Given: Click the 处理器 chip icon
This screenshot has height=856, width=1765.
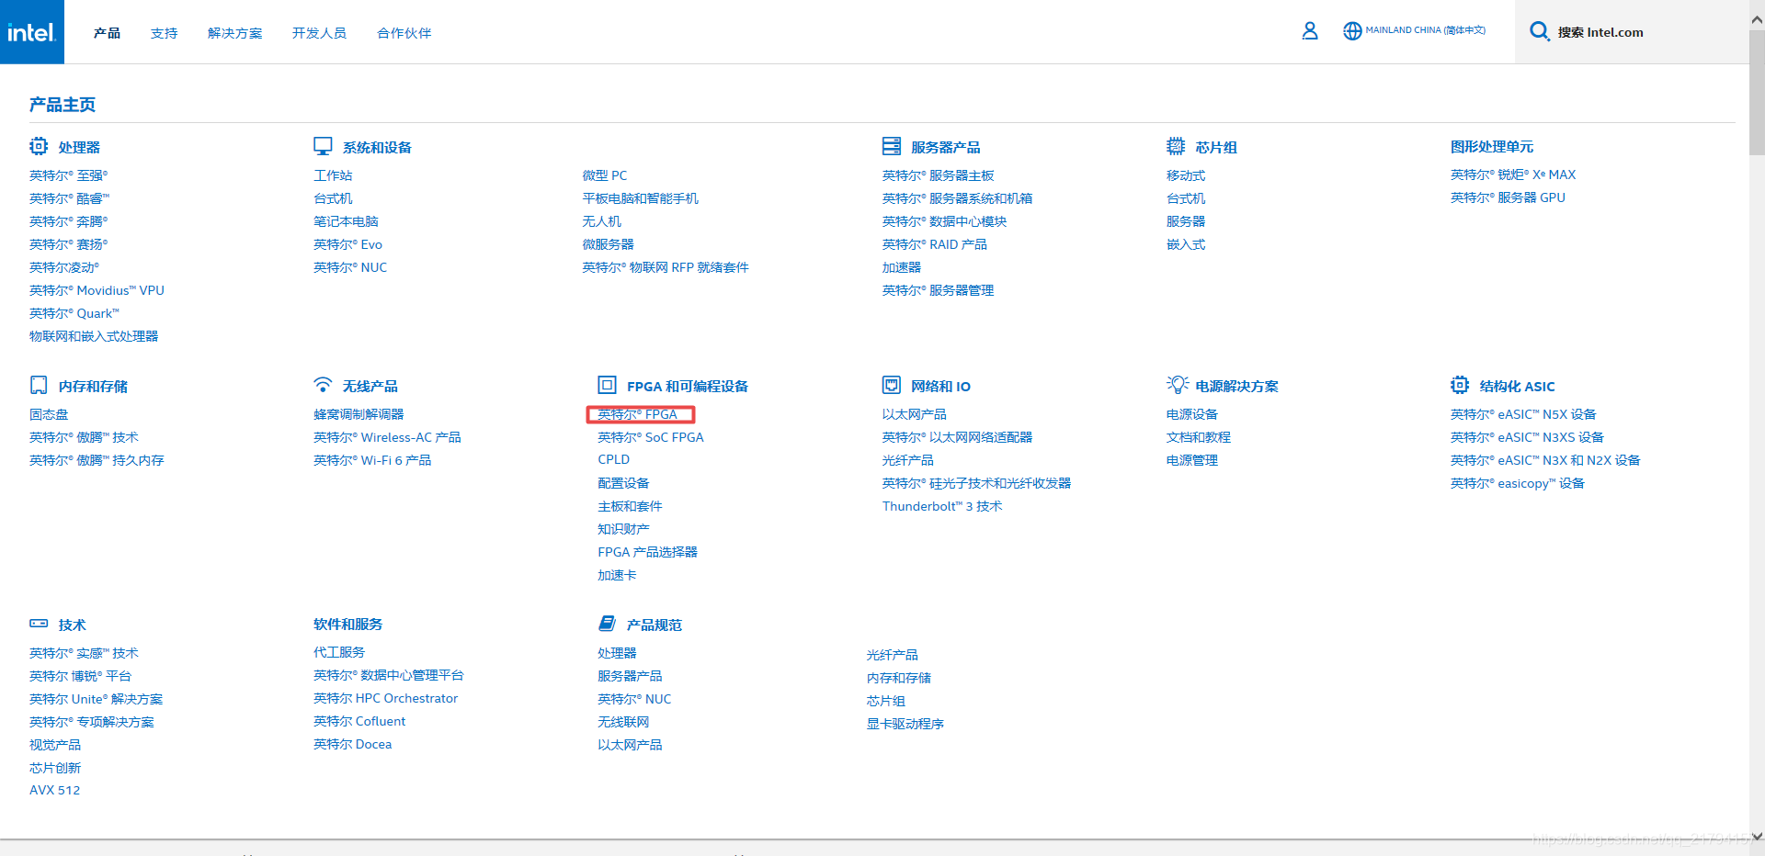Looking at the screenshot, I should tap(39, 146).
